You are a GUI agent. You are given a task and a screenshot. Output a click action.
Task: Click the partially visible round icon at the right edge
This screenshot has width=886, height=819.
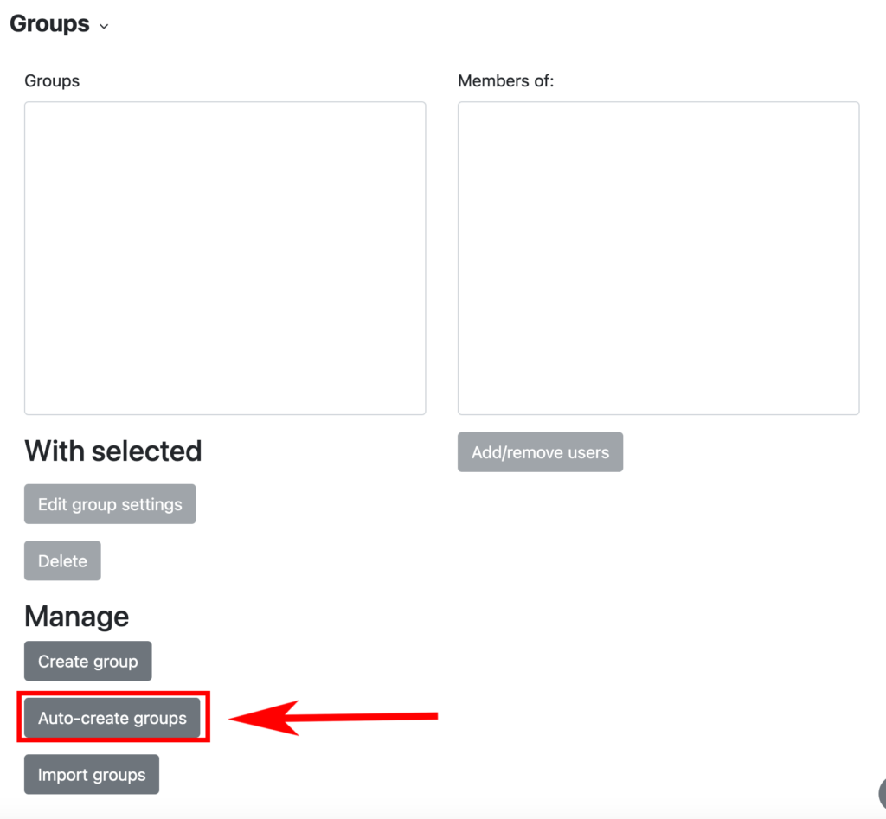pos(882,790)
